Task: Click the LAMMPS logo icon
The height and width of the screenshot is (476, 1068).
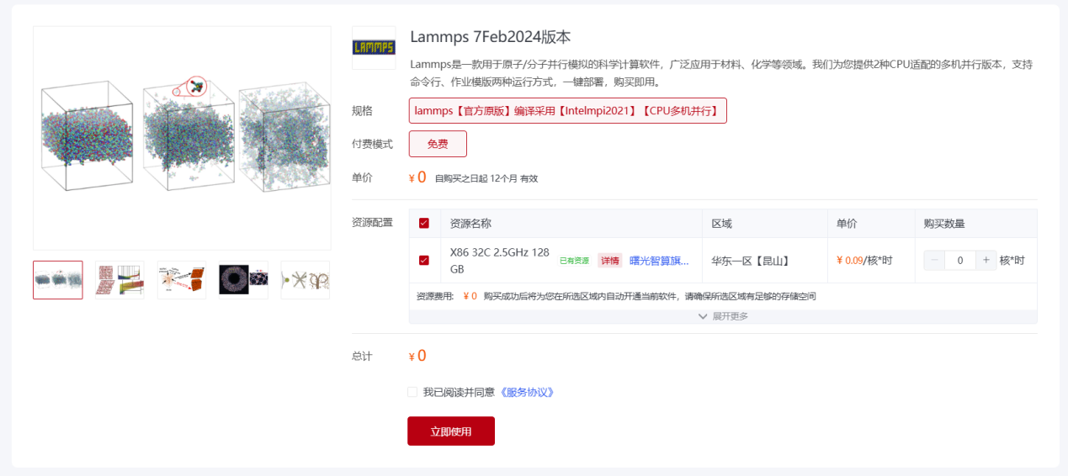Action: (373, 48)
